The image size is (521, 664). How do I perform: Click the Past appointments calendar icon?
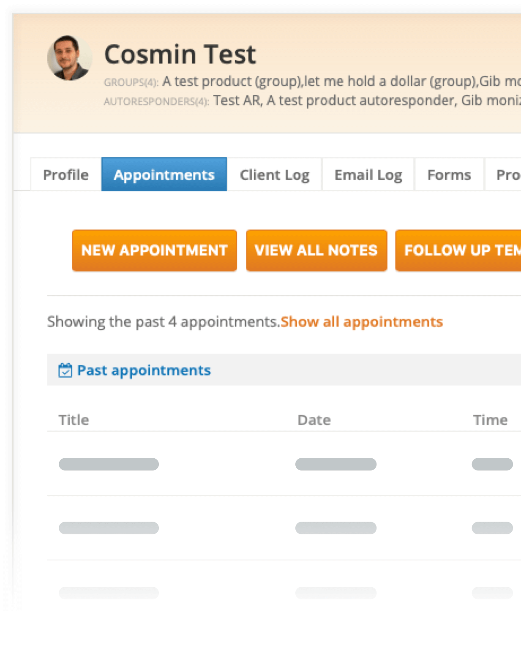(65, 370)
